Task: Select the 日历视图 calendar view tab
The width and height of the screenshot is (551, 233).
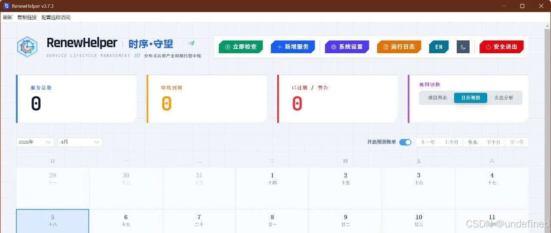Action: tap(471, 98)
